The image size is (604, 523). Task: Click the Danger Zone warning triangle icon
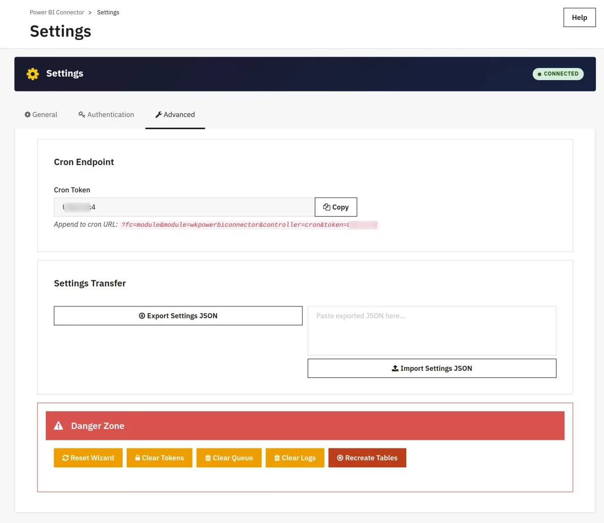(58, 425)
